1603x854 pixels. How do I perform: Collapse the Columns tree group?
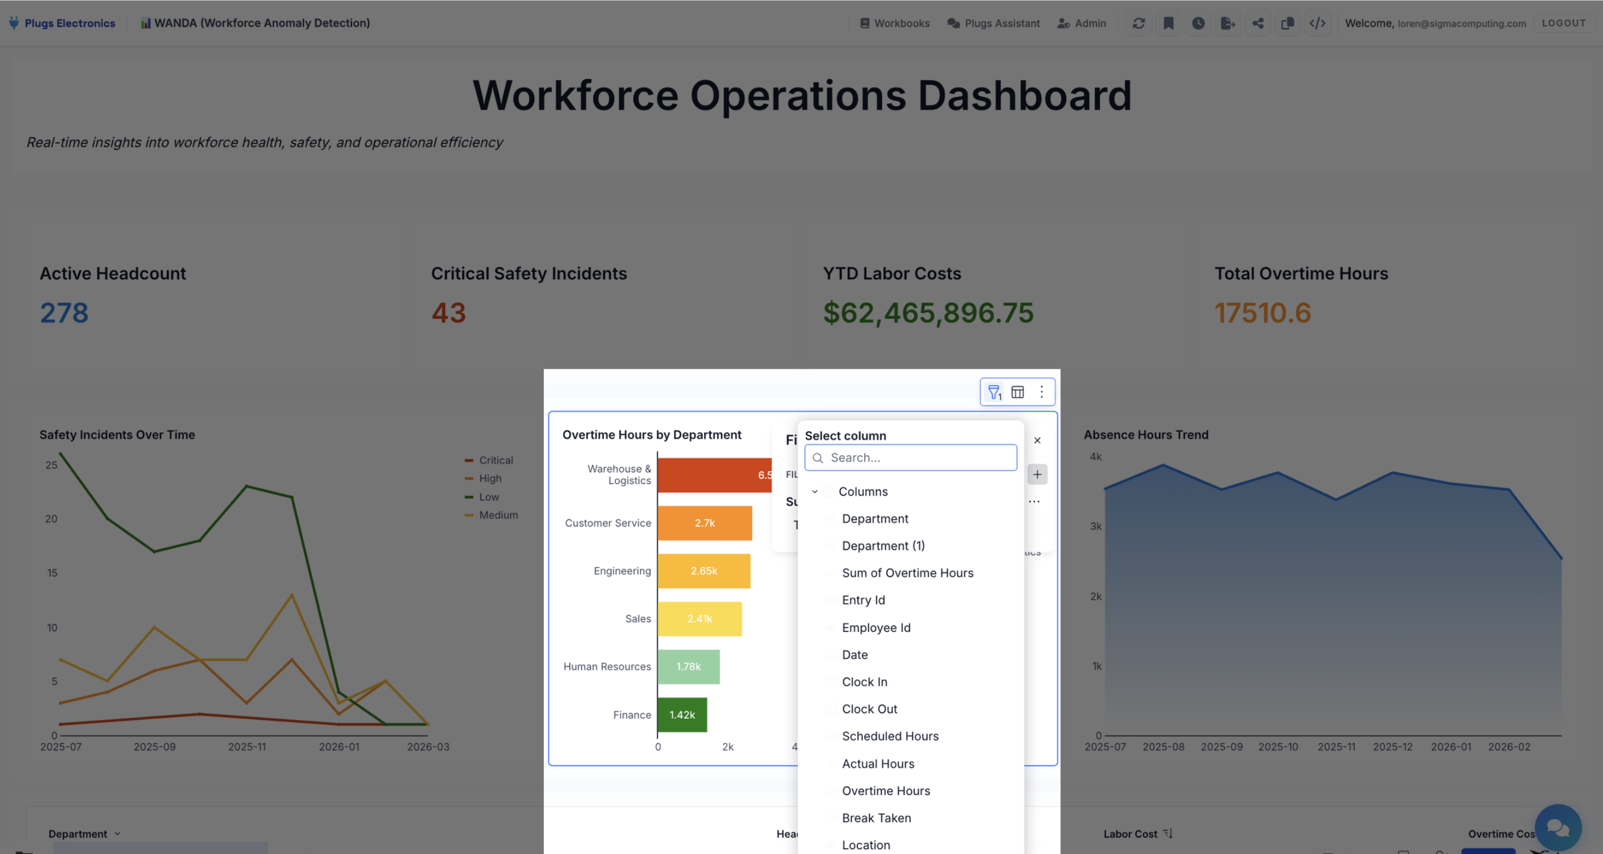pyautogui.click(x=815, y=491)
